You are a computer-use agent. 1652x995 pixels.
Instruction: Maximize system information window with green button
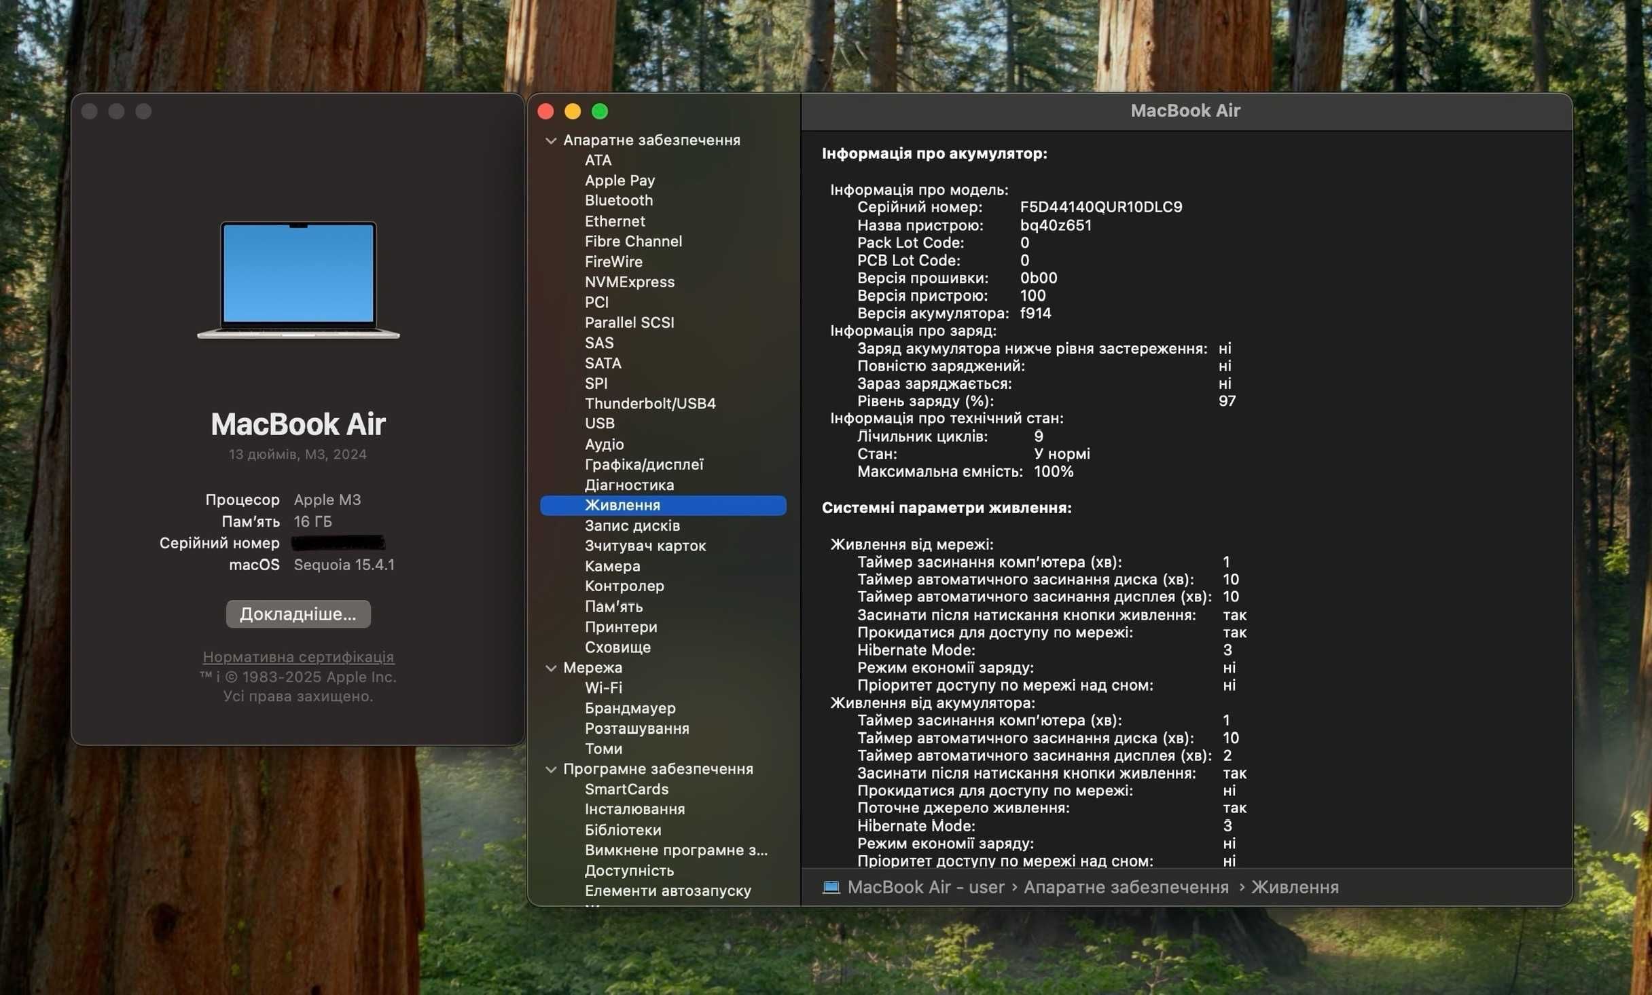(x=600, y=111)
